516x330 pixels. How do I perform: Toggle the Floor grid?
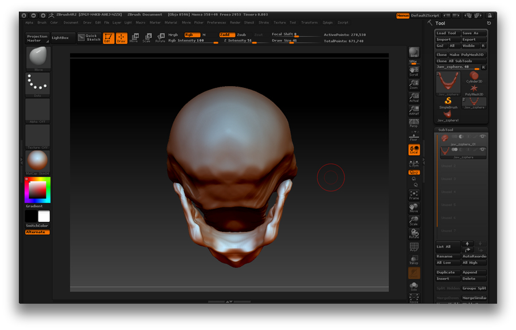coord(413,137)
